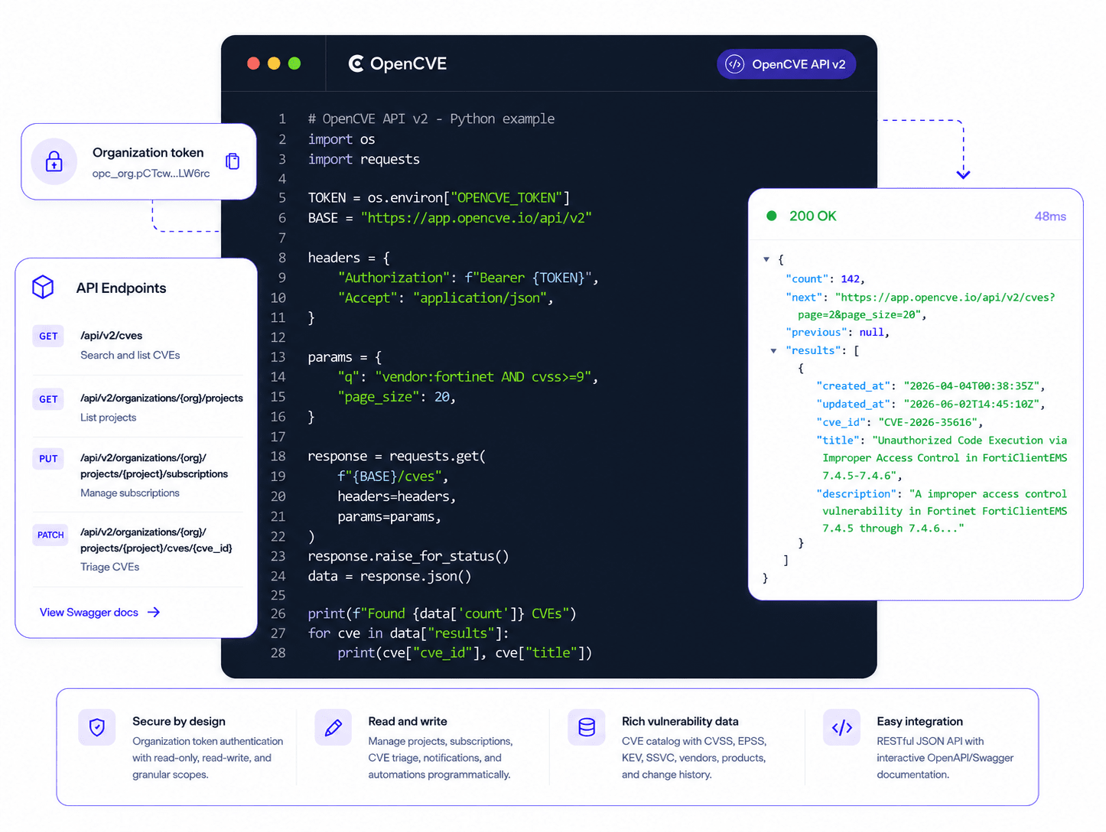This screenshot has height=832, width=1106.
Task: Click the "# OpenCVE API v2 - Python example" comment
Action: coord(431,119)
